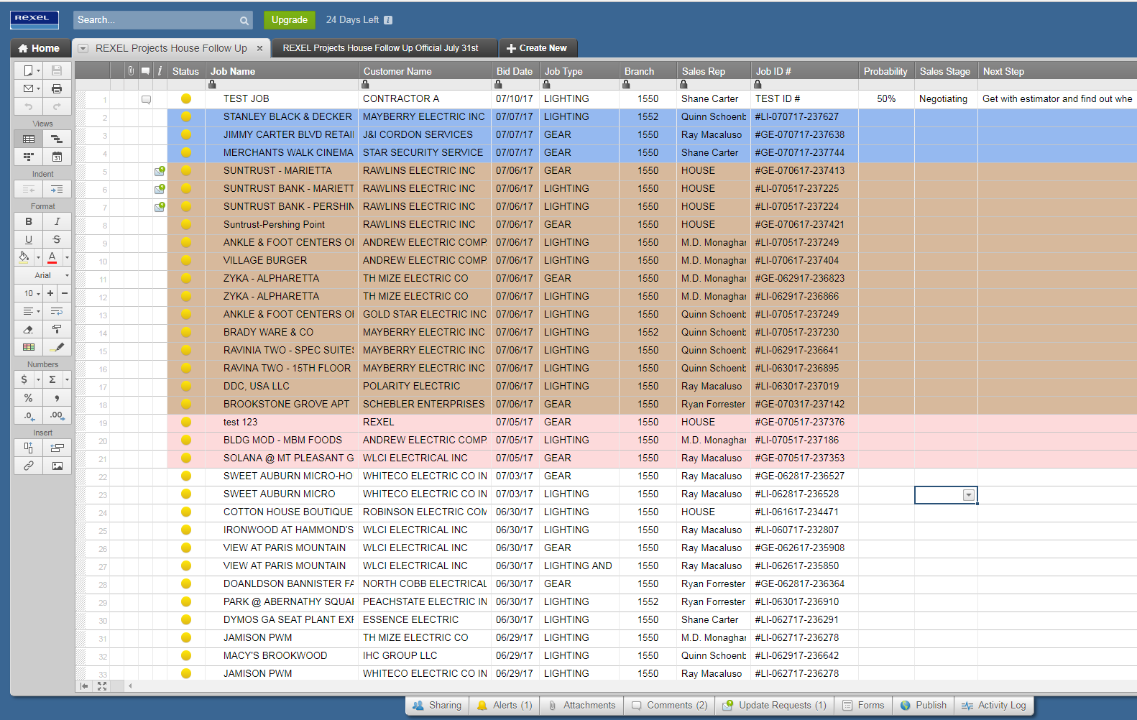Click the Format painter icon
The width and height of the screenshot is (1137, 720).
click(57, 329)
